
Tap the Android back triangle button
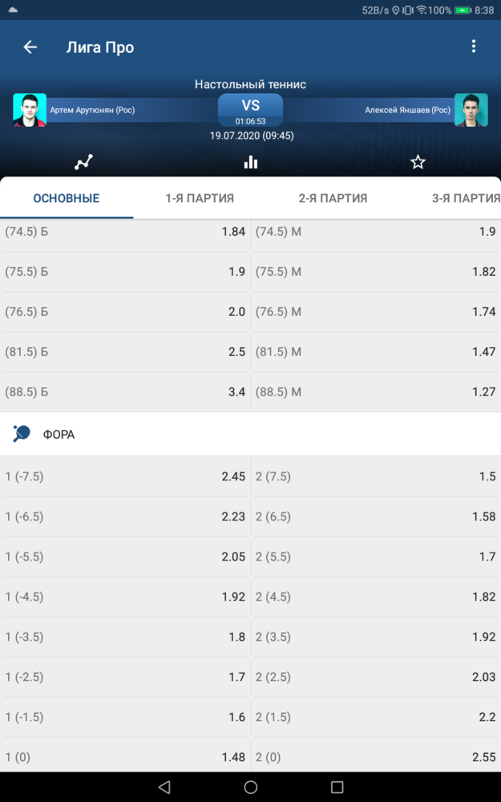tap(164, 787)
